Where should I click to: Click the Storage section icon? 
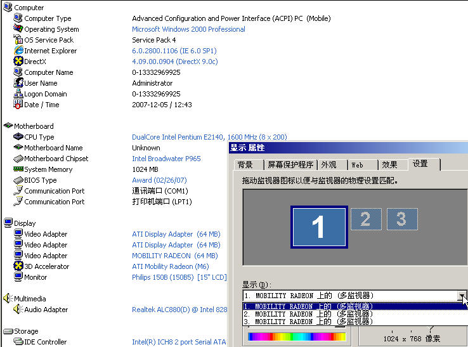[x=8, y=331]
